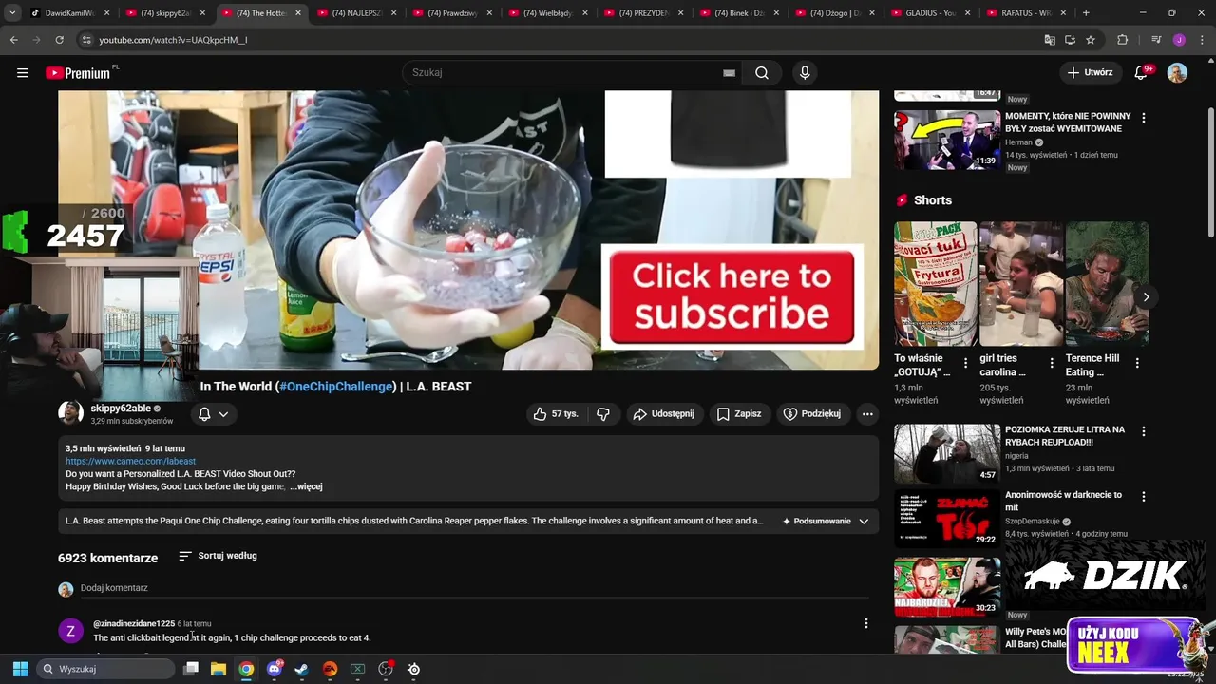Switch to the '(74) PREZYDEN' tab
This screenshot has height=684, width=1216.
[x=644, y=13]
